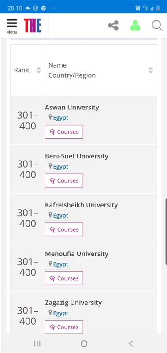Open Courses for Zagazig University
This screenshot has height=353, width=167.
pos(64,327)
